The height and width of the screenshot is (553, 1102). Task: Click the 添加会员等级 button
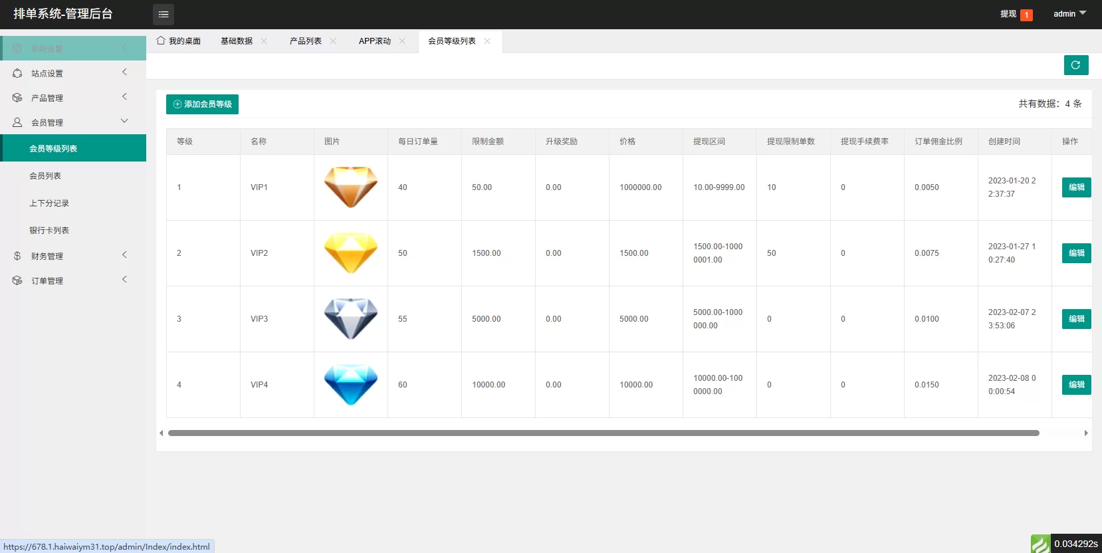[x=202, y=104]
